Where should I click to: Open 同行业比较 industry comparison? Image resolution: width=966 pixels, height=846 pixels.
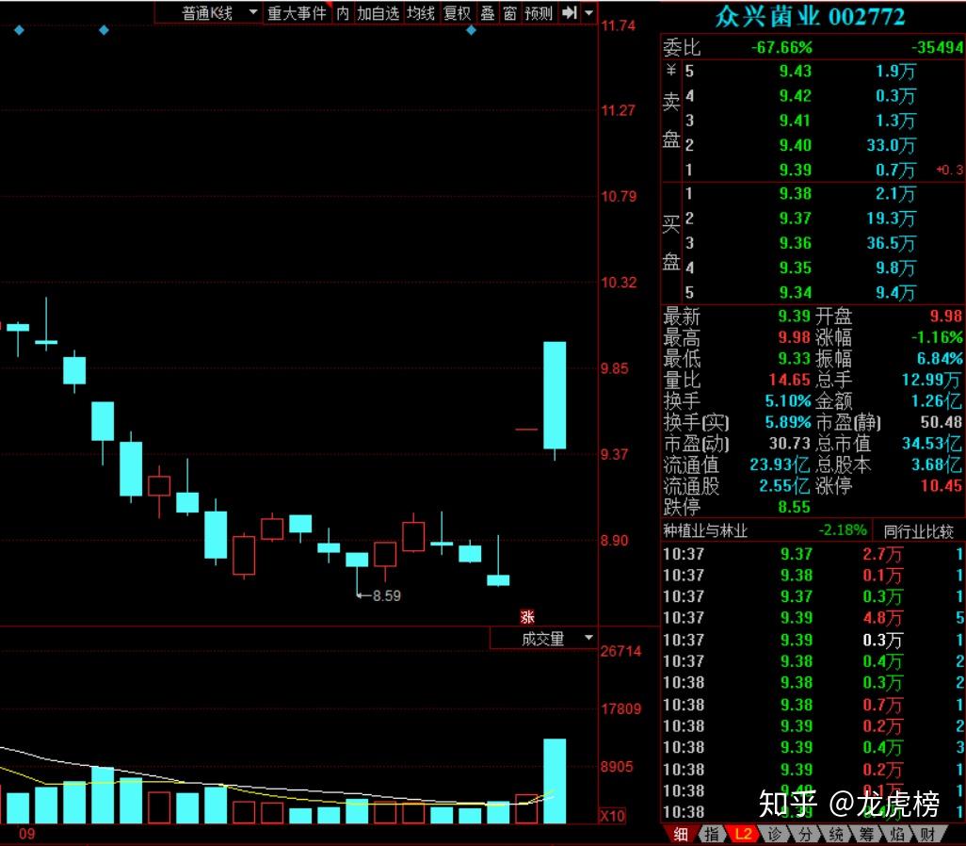point(919,530)
